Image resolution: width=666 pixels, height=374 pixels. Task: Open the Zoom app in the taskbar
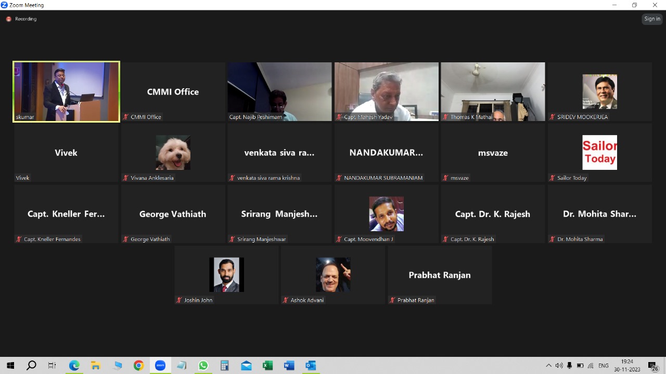pyautogui.click(x=160, y=366)
